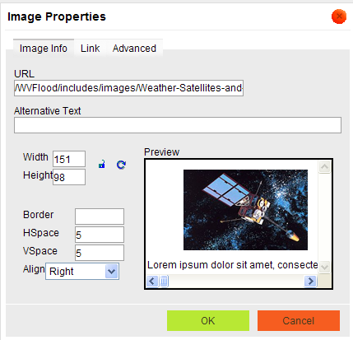Image resolution: width=353 pixels, height=340 pixels.
Task: Click the preview scroll right arrow
Action: click(x=310, y=281)
